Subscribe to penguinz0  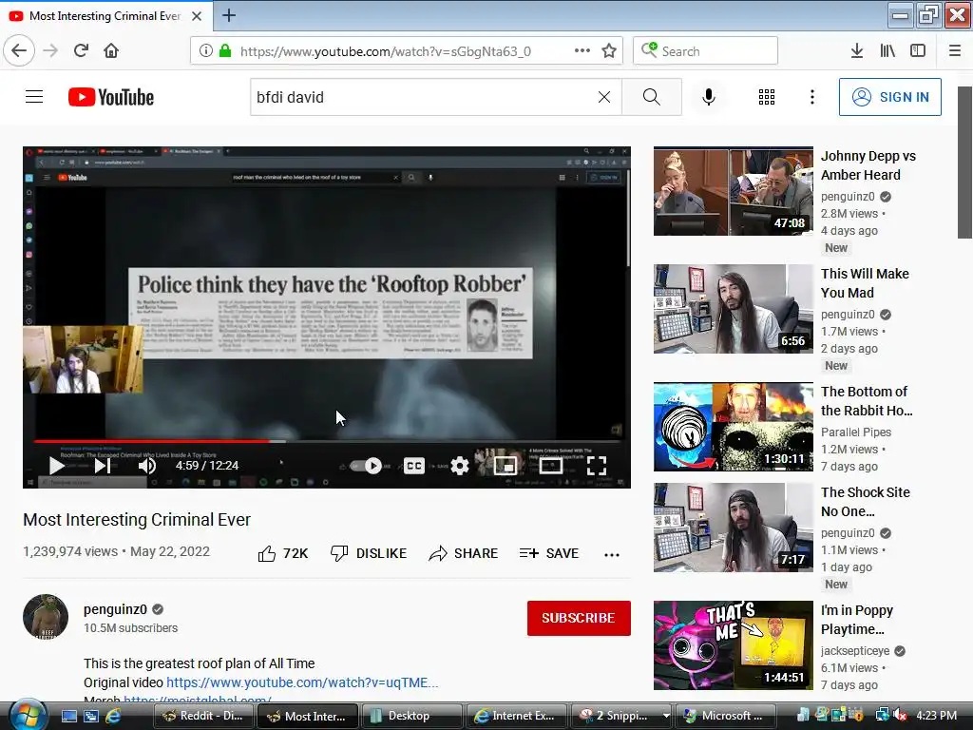coord(579,618)
